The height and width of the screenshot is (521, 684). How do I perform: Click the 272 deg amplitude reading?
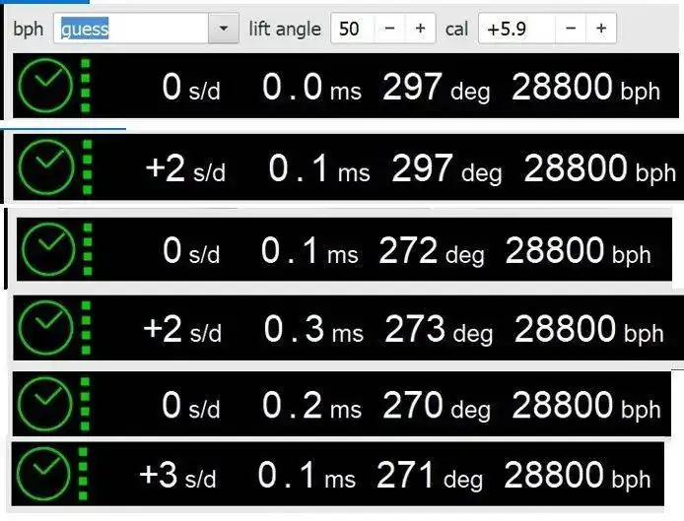coord(431,251)
